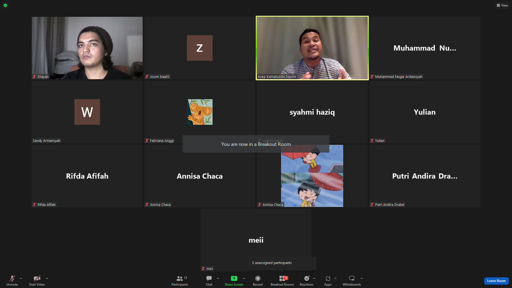Click the cartoon umbrella profile picture

(312, 176)
